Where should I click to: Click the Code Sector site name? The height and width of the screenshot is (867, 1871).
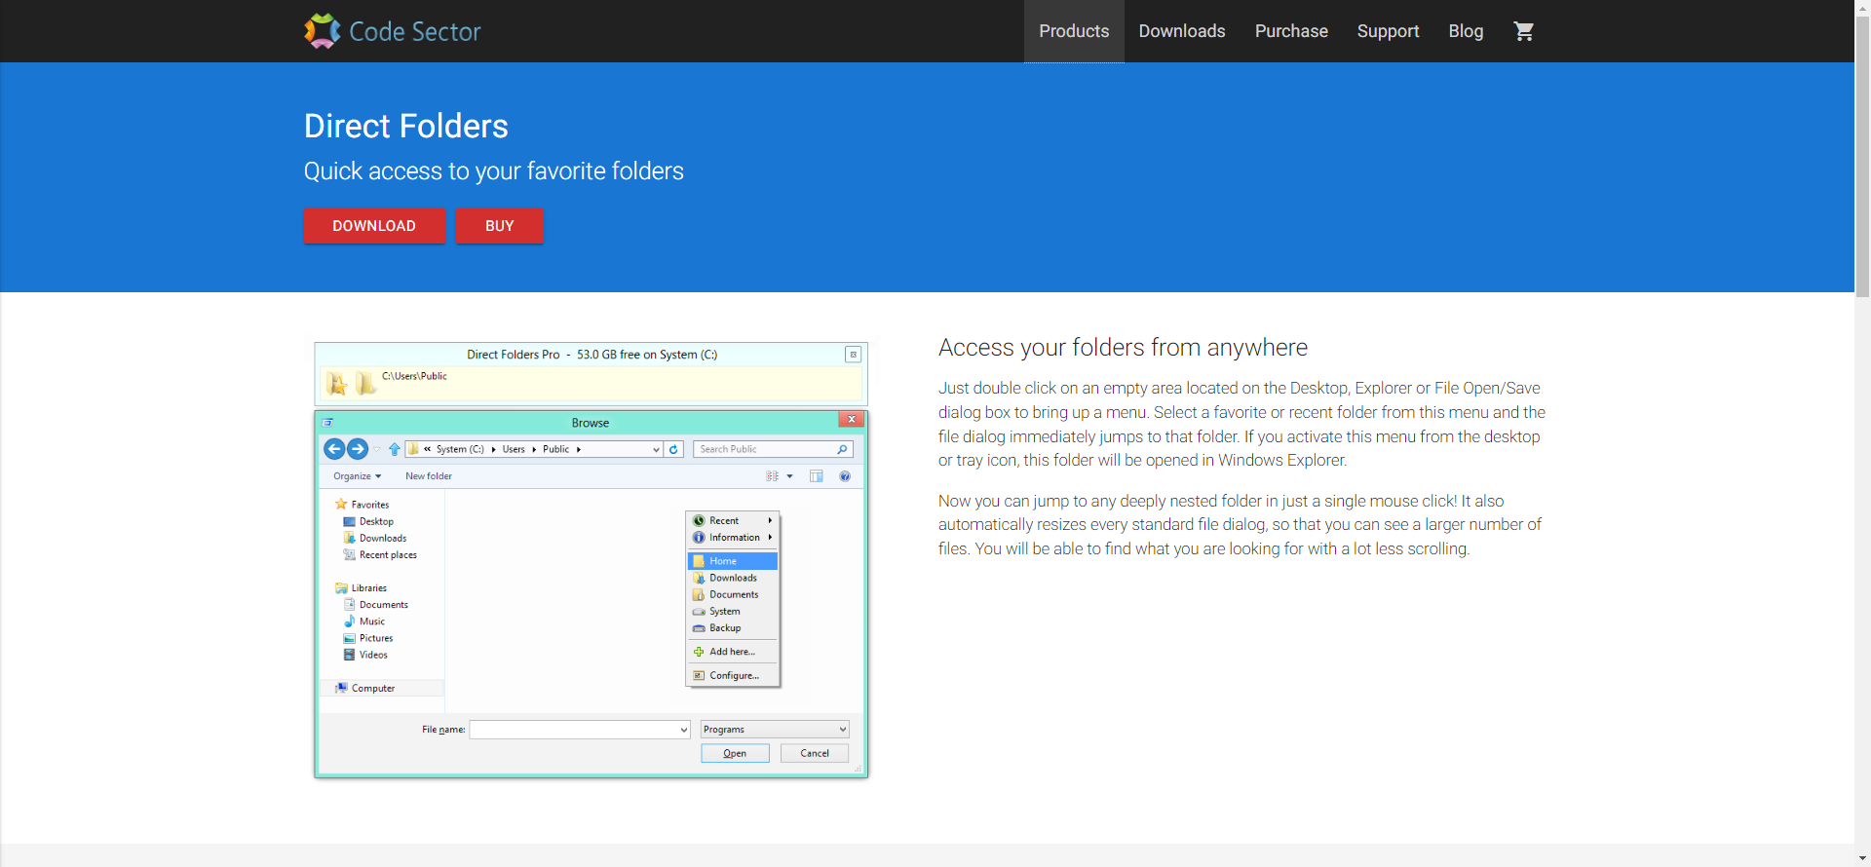[x=415, y=31]
